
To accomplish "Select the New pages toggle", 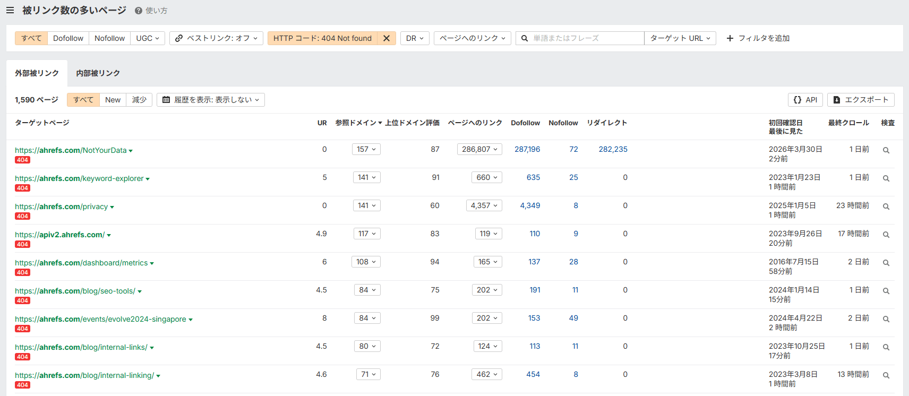I will click(x=113, y=100).
